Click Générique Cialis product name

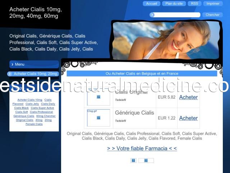134,113
